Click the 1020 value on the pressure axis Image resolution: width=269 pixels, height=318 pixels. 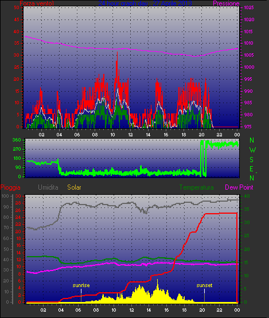(249, 19)
